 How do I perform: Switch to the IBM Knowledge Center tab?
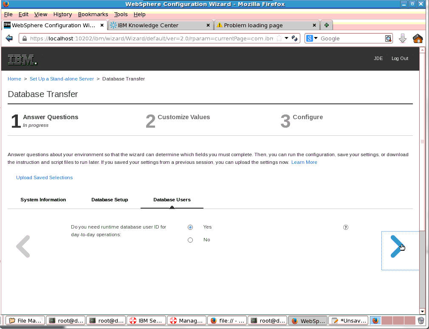[x=160, y=25]
